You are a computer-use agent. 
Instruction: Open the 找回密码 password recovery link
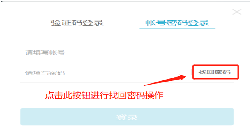pyautogui.click(x=215, y=72)
